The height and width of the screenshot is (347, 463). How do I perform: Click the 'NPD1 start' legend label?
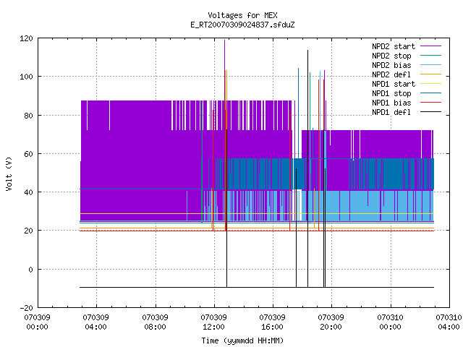coord(394,84)
